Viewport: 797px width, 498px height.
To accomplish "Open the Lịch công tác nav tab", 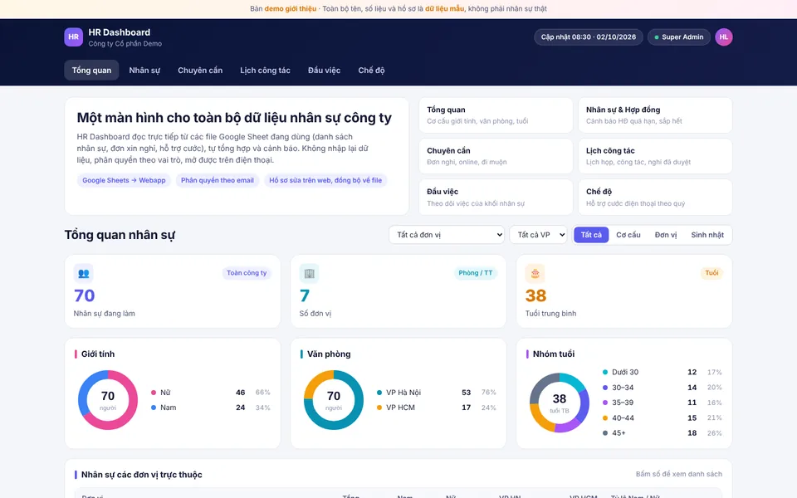I will [265, 70].
